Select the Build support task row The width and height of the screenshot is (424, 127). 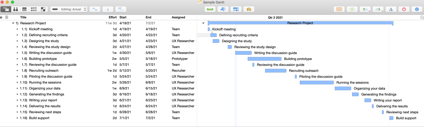pyautogui.click(x=98, y=118)
